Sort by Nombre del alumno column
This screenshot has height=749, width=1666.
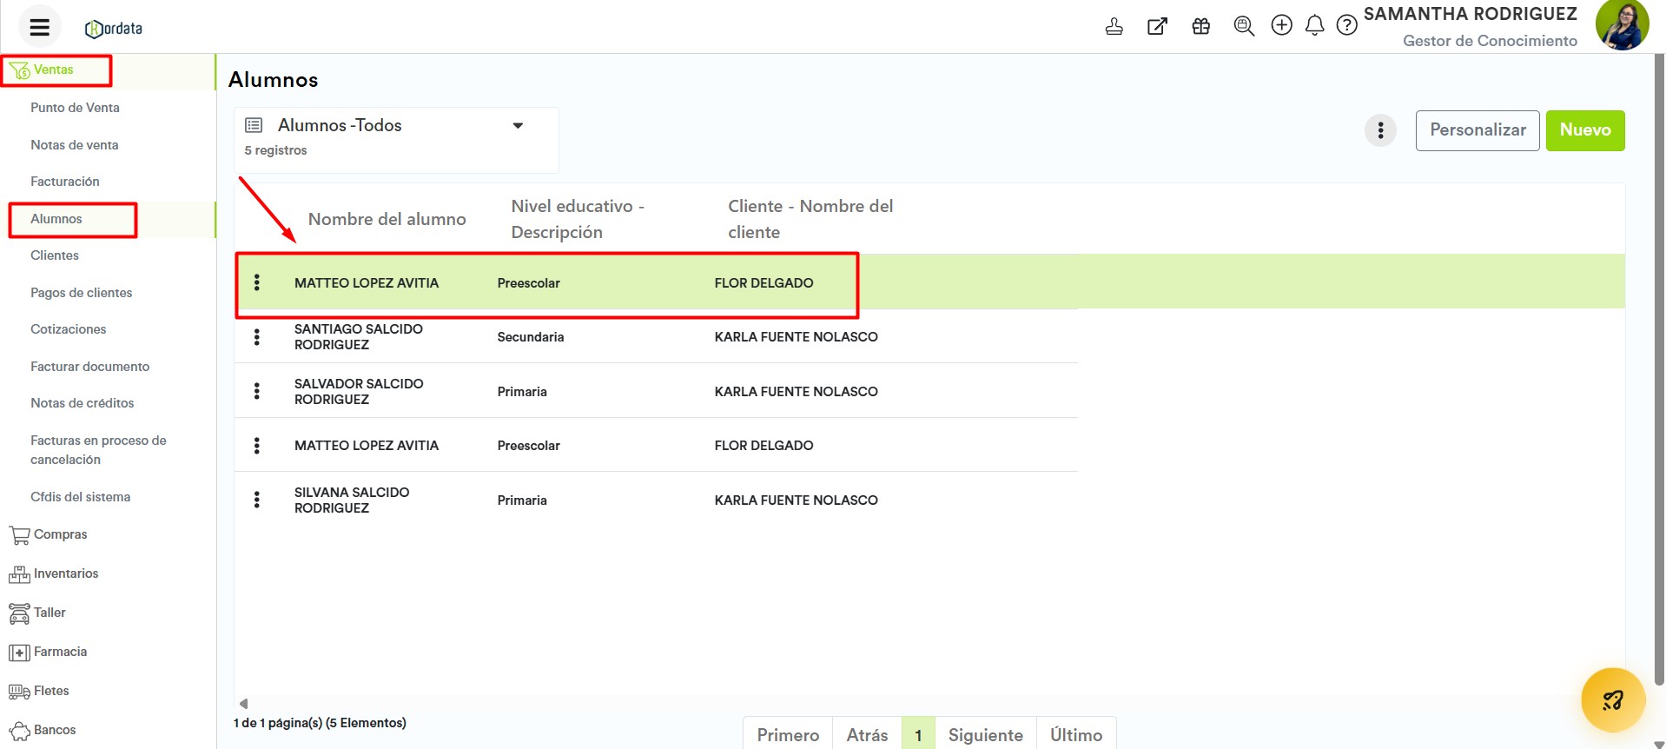(x=387, y=219)
